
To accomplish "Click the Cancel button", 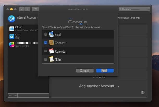I will [85, 70].
